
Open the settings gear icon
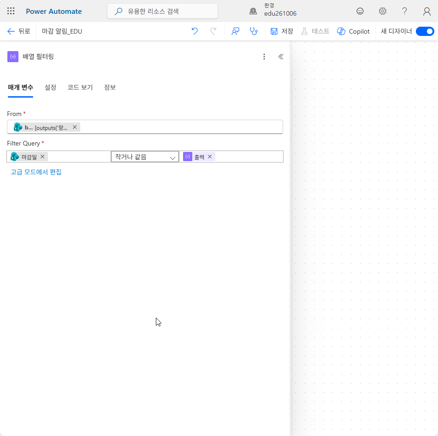tap(382, 11)
